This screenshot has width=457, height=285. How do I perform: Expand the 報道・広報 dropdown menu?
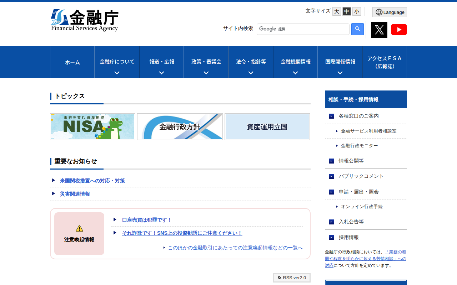click(x=161, y=62)
